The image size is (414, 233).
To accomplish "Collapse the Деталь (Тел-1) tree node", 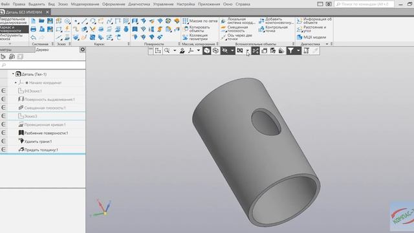I will point(13,74).
